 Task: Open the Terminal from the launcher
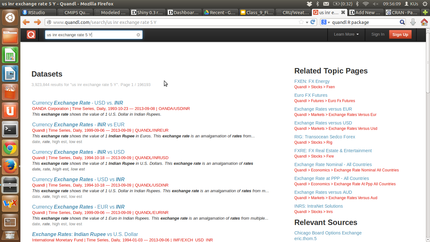10,129
